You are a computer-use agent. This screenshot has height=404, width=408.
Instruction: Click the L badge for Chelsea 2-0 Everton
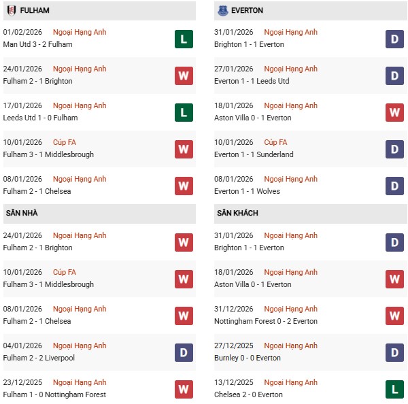point(395,389)
